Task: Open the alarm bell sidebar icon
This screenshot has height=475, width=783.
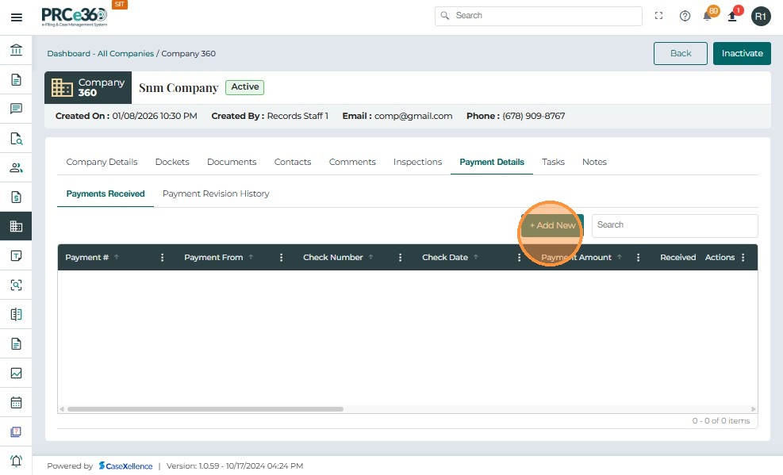Action: 16,461
